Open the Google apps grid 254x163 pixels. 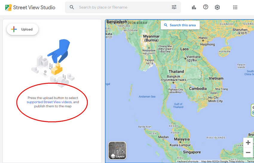point(235,7)
